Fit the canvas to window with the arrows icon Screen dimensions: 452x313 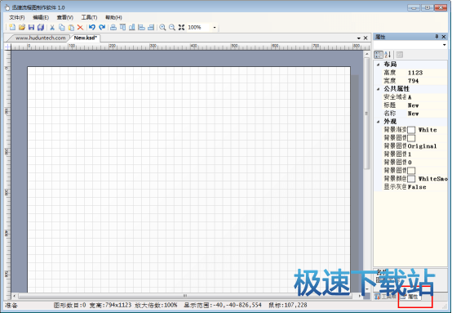click(181, 28)
